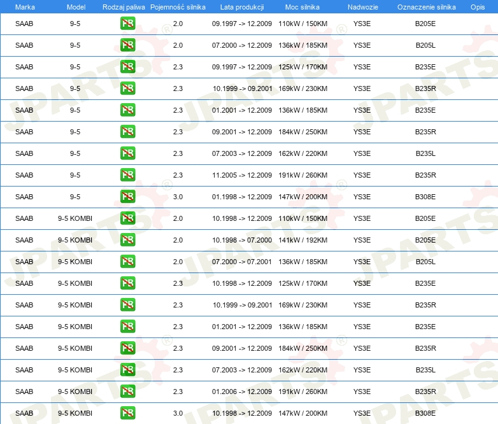Click 9-5 KOMBI in the 141kW row
This screenshot has width=498, height=424.
[75, 240]
